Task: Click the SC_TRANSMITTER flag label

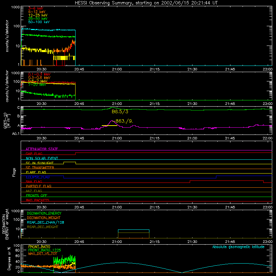Action: click(40, 168)
